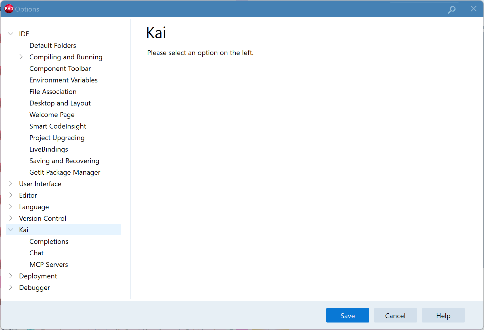
Task: Collapse the IDE tree node
Action: click(x=11, y=34)
